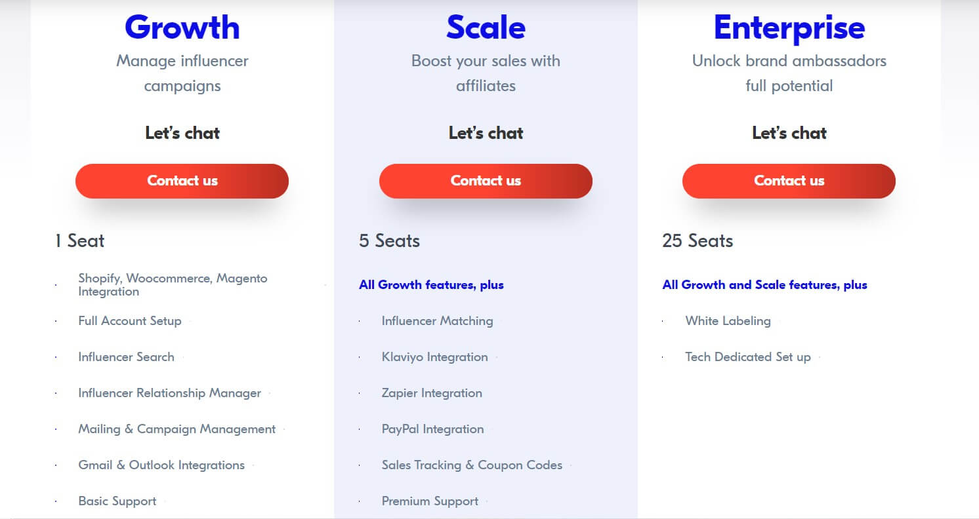Select the Growth plan heading
This screenshot has height=519, width=979.
click(x=182, y=28)
